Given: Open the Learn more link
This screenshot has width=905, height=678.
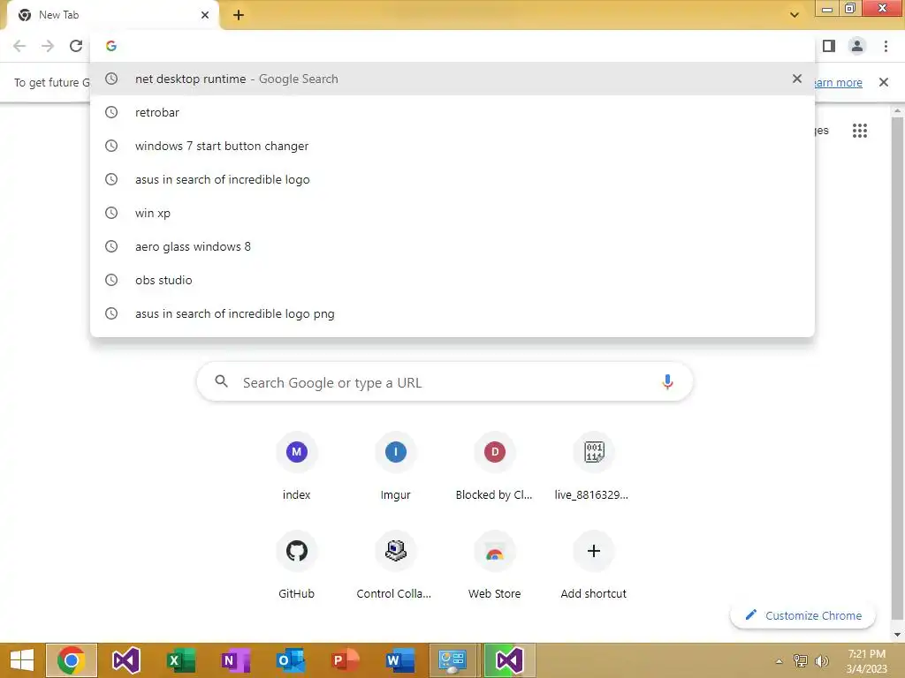Looking at the screenshot, I should pyautogui.click(x=838, y=82).
